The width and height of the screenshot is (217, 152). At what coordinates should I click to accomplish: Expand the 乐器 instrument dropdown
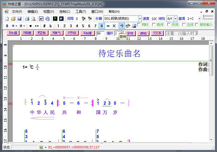pyautogui.click(x=140, y=18)
